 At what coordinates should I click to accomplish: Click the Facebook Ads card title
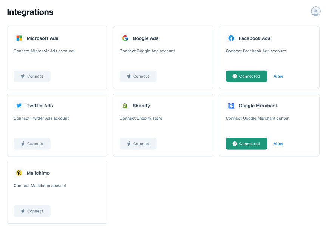coord(255,38)
